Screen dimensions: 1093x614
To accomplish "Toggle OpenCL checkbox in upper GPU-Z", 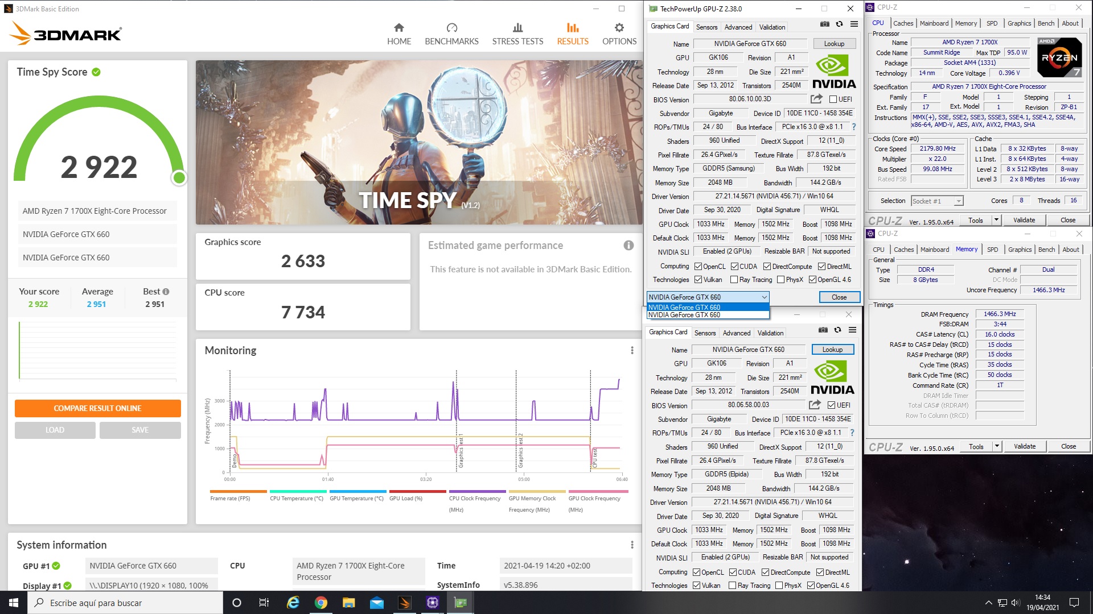I will point(698,267).
